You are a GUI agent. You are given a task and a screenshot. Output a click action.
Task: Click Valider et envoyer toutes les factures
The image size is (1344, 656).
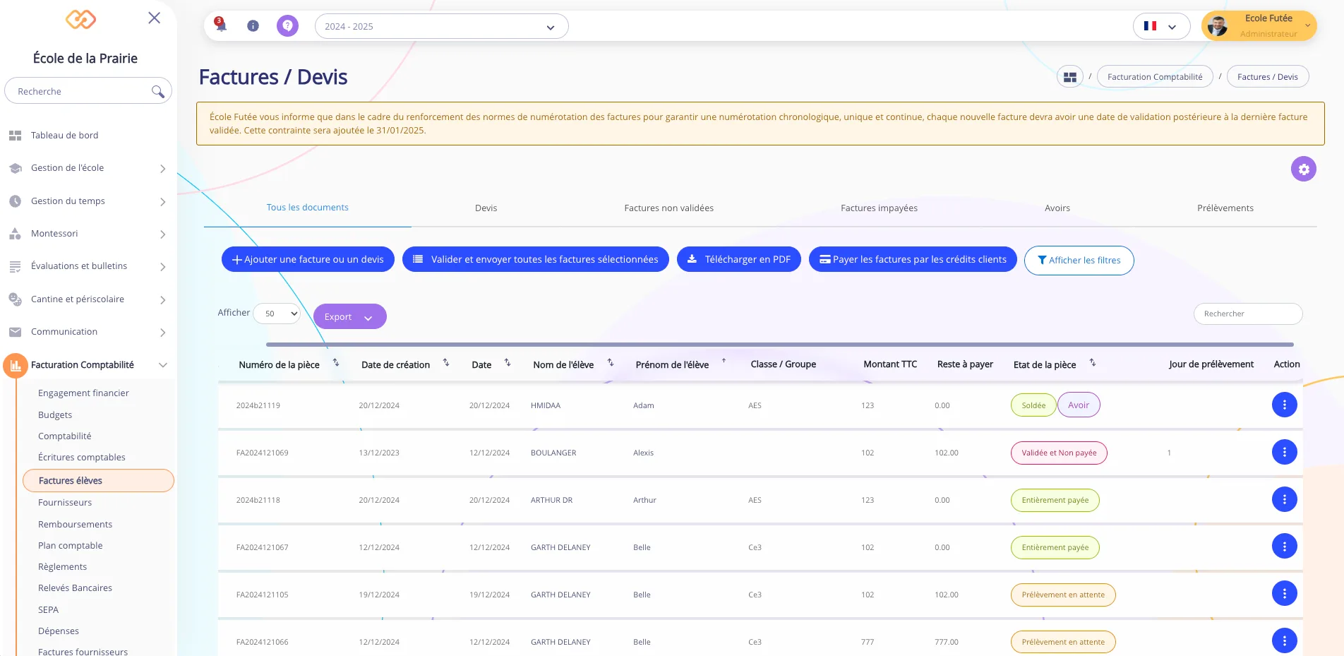pyautogui.click(x=535, y=259)
